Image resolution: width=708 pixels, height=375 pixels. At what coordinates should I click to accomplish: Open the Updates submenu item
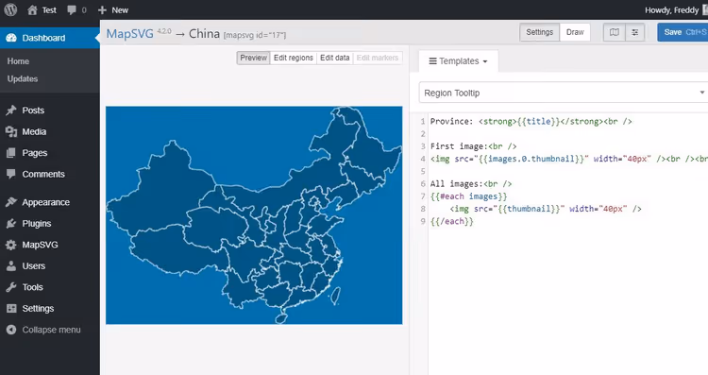coord(23,78)
